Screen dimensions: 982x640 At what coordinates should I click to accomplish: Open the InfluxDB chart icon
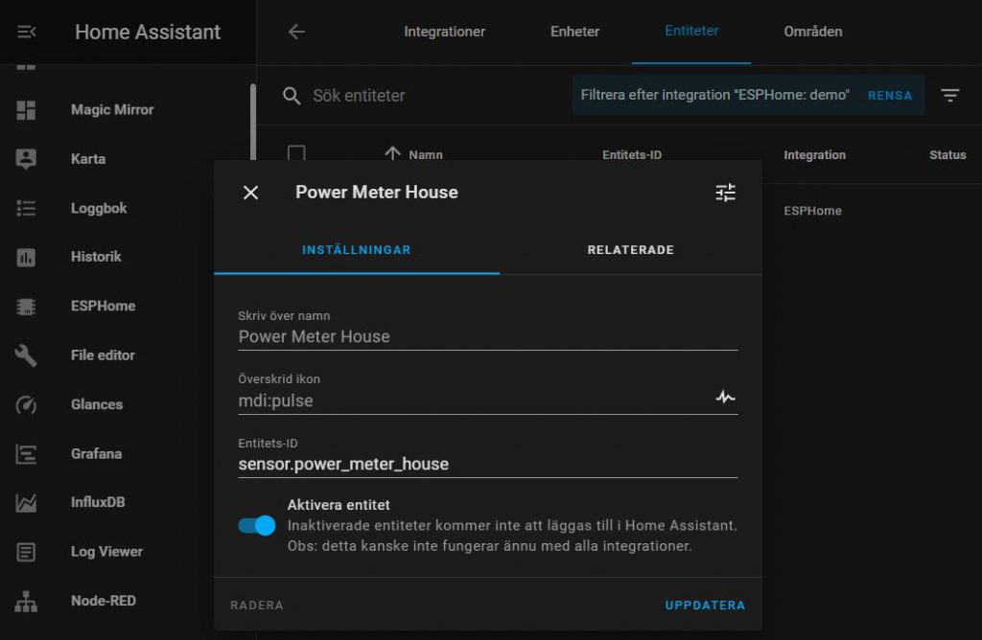[x=26, y=502]
